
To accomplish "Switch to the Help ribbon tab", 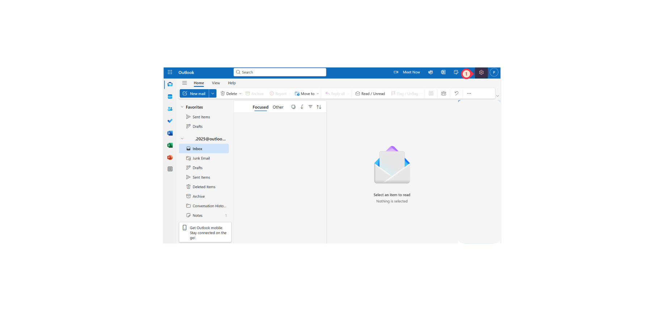I will pyautogui.click(x=232, y=83).
